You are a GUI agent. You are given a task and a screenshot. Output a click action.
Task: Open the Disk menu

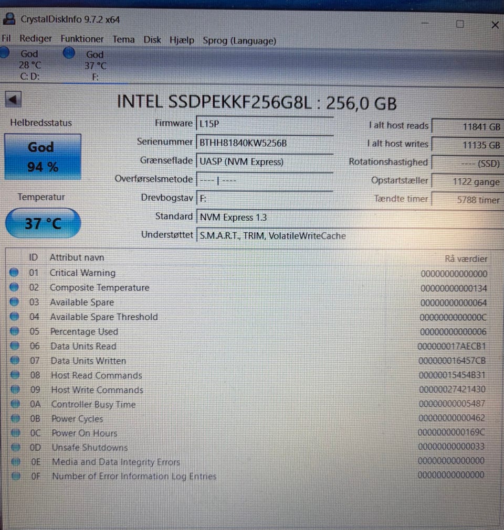152,40
